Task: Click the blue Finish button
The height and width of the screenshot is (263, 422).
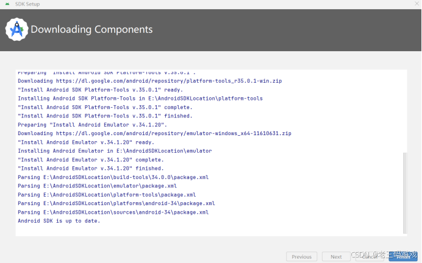Action: 403,256
